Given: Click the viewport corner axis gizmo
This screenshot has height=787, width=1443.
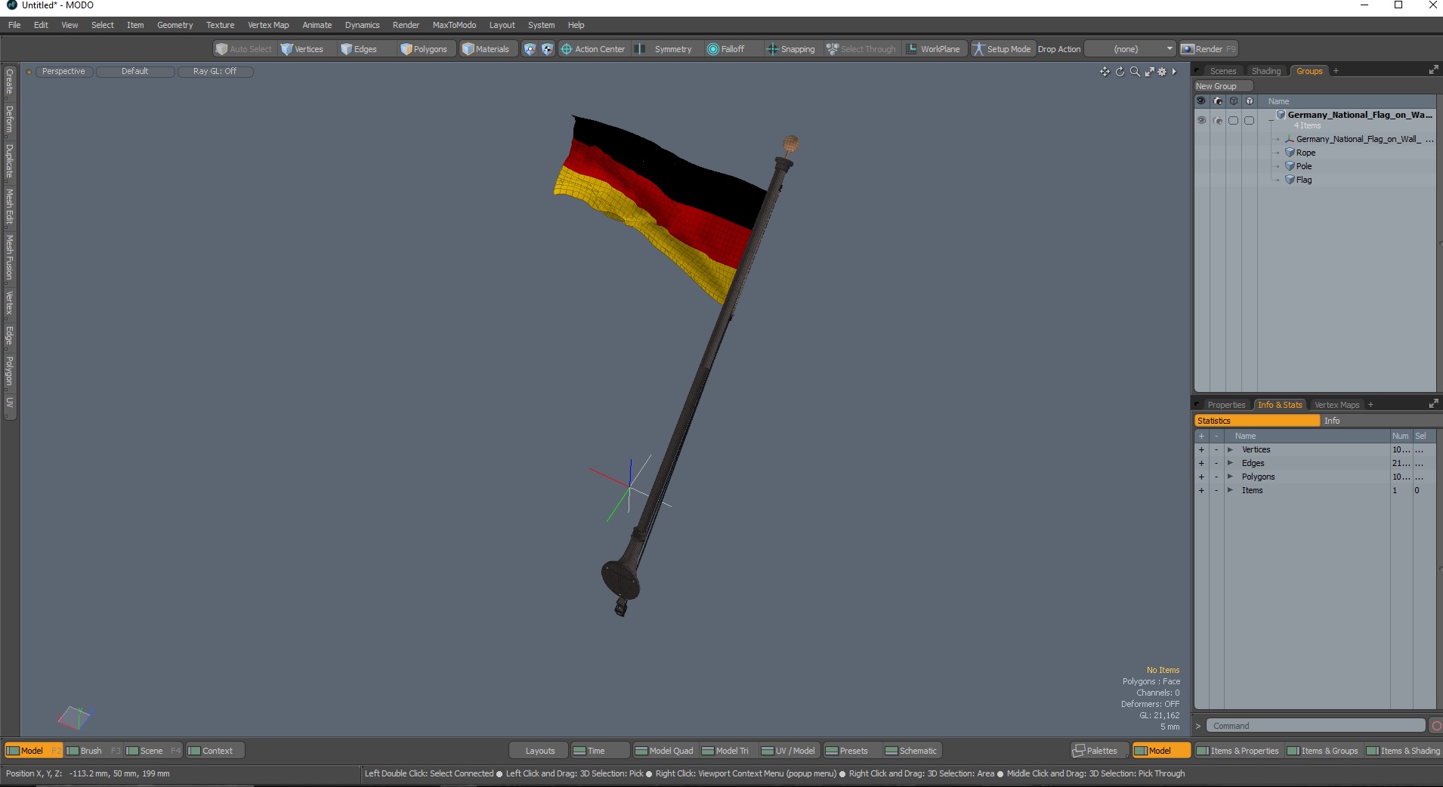Looking at the screenshot, I should [x=75, y=718].
